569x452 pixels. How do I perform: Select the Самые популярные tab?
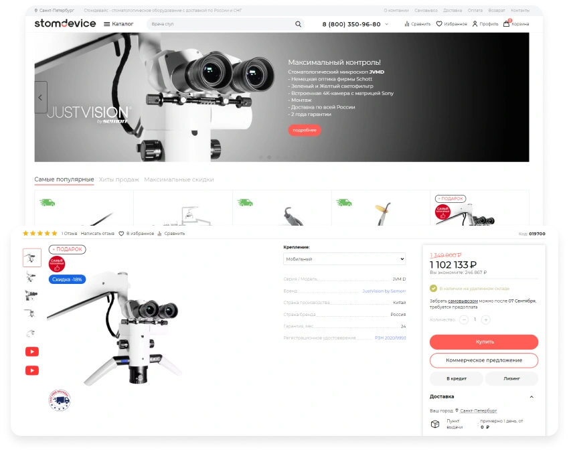click(64, 179)
